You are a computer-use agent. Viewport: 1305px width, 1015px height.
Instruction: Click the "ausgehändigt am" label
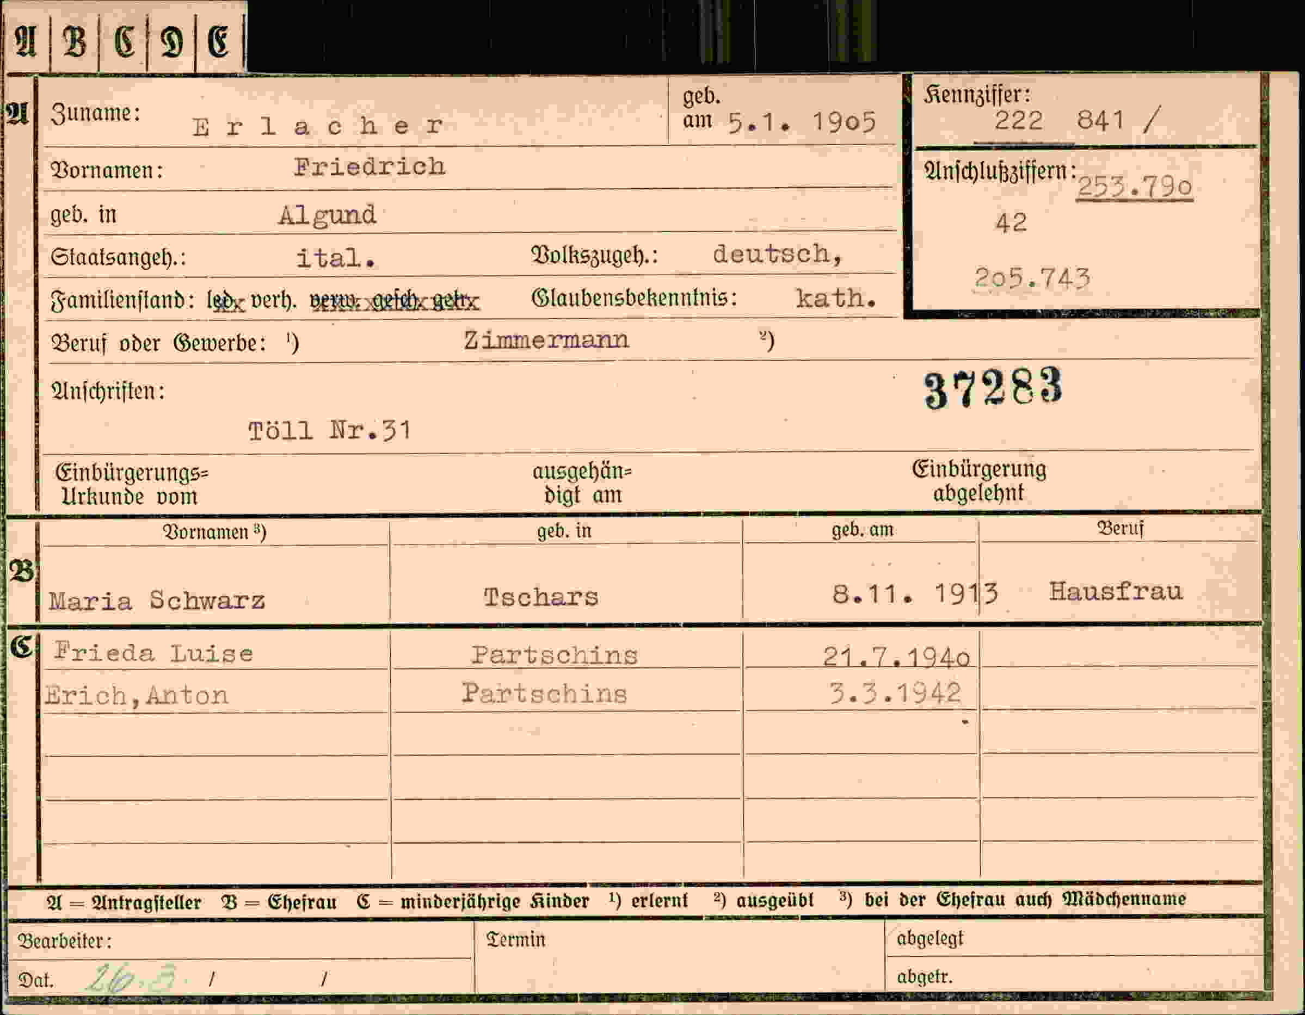point(583,484)
